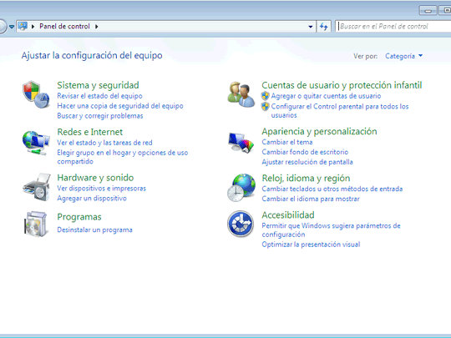
Task: Open Ver dispositivos e impresoras
Action: pyautogui.click(x=102, y=189)
